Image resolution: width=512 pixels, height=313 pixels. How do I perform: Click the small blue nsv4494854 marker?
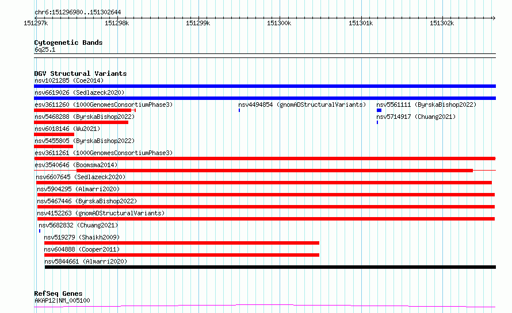[239, 110]
